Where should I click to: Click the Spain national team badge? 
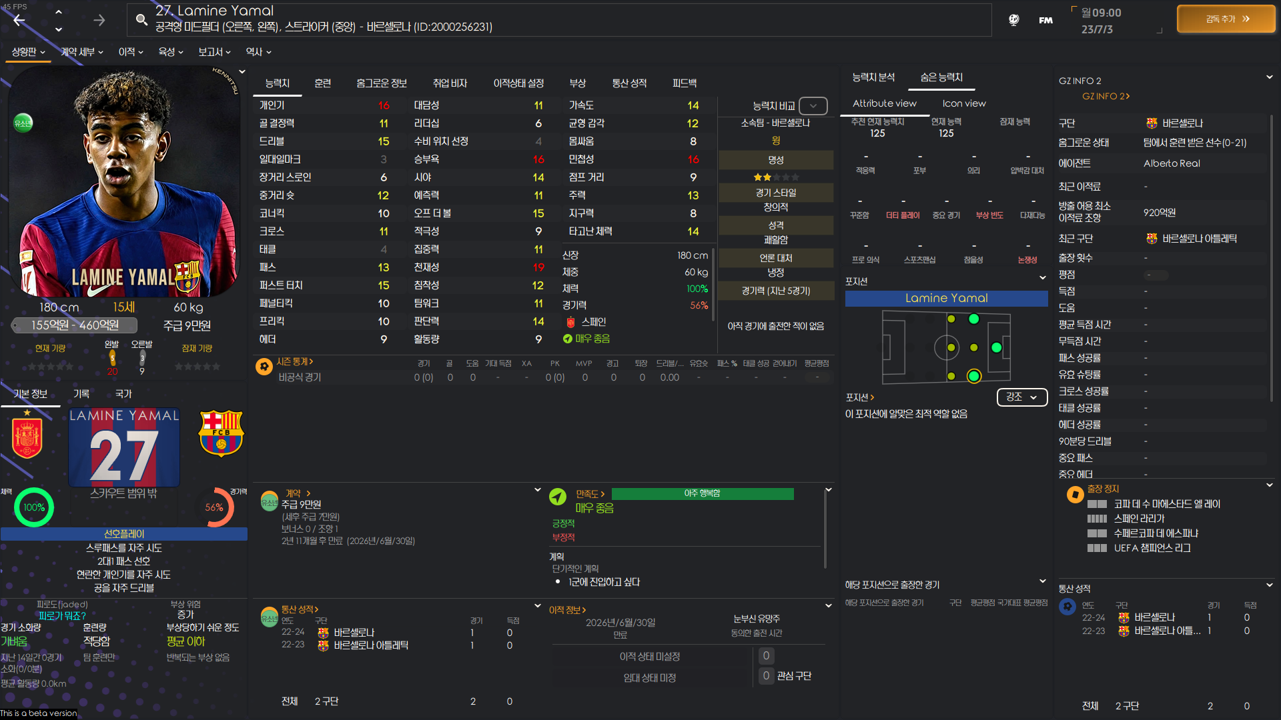[27, 438]
